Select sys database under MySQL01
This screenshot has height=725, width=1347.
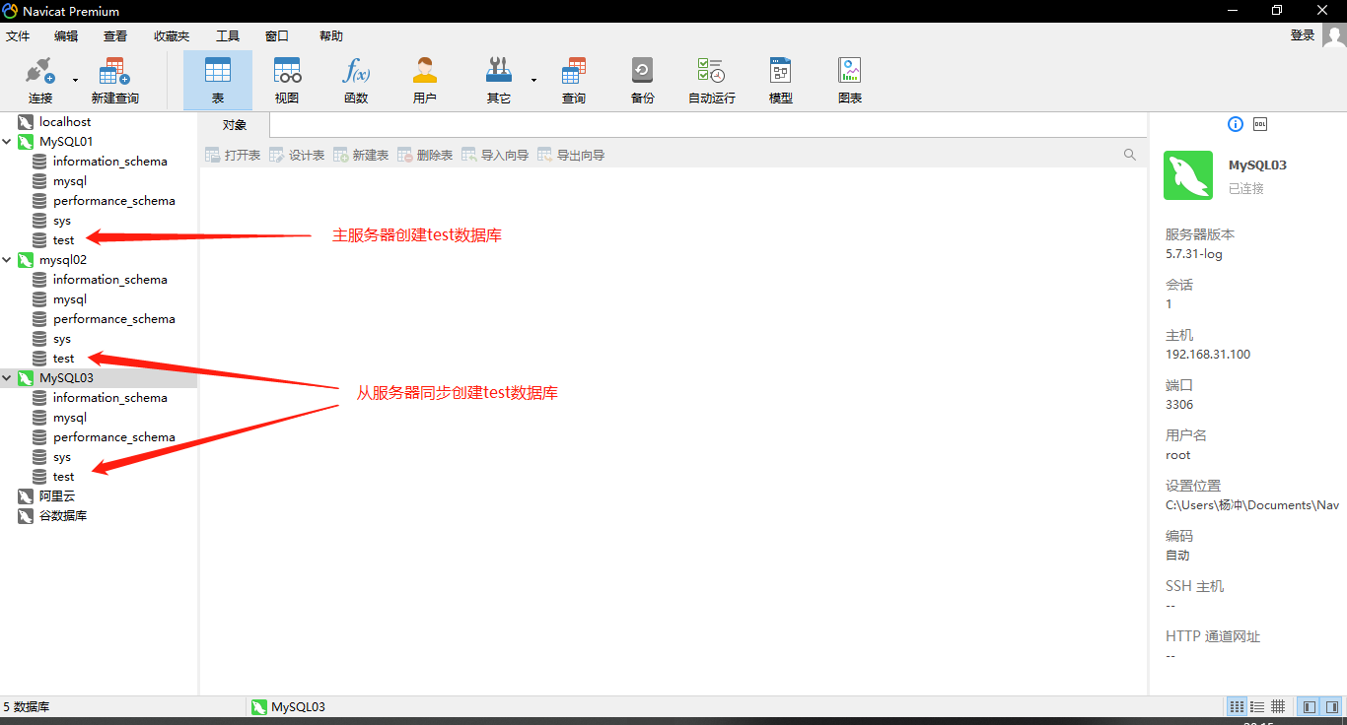pos(62,221)
